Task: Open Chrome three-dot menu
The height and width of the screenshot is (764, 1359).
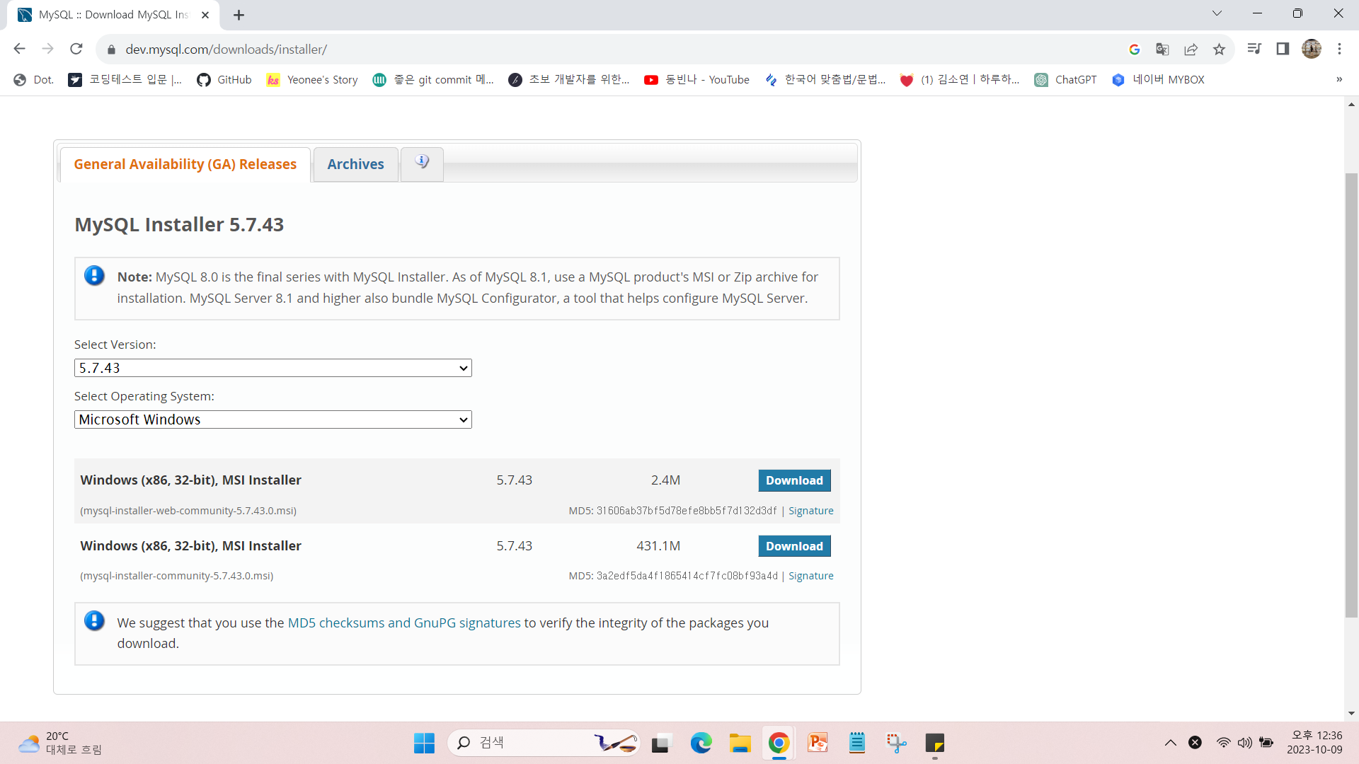Action: pos(1339,49)
